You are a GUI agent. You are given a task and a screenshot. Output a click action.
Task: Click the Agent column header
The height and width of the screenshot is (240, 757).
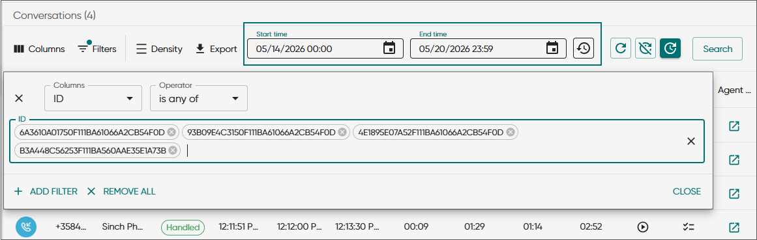pyautogui.click(x=734, y=90)
